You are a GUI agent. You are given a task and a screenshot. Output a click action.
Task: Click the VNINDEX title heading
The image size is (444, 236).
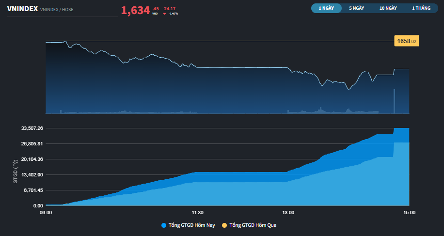(x=22, y=9)
